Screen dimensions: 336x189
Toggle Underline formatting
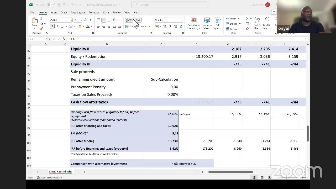pos(62,27)
